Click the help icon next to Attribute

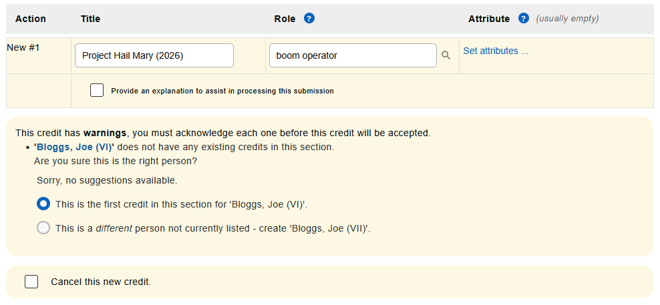coord(524,19)
